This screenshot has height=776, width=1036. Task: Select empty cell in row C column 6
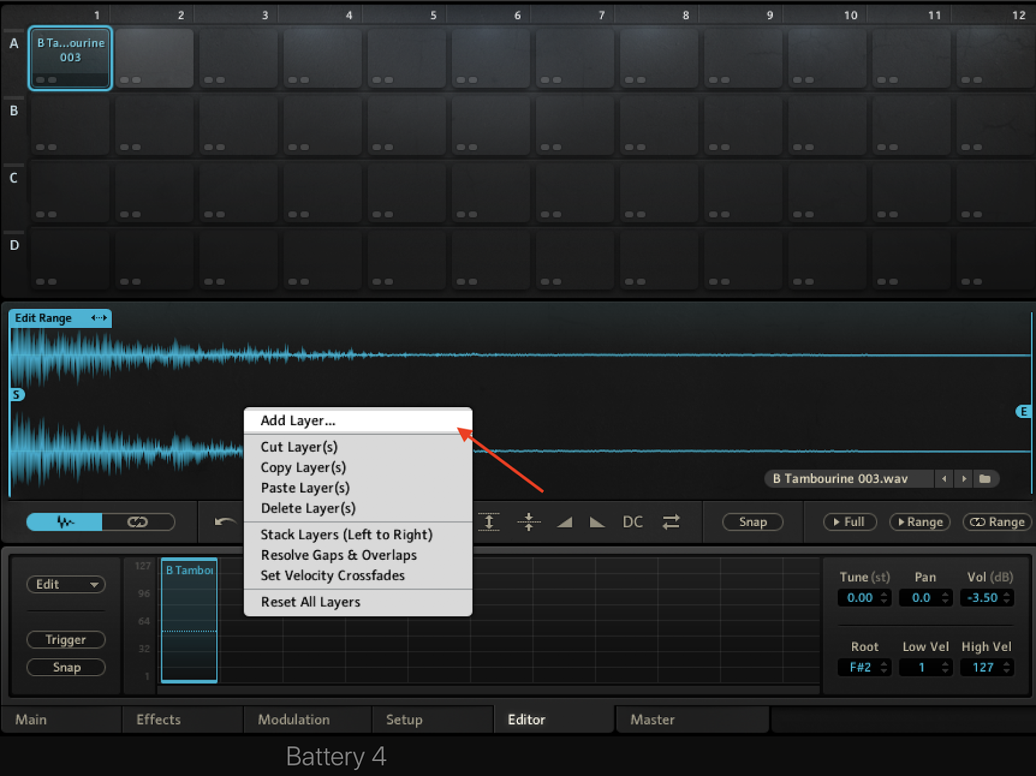pos(491,193)
